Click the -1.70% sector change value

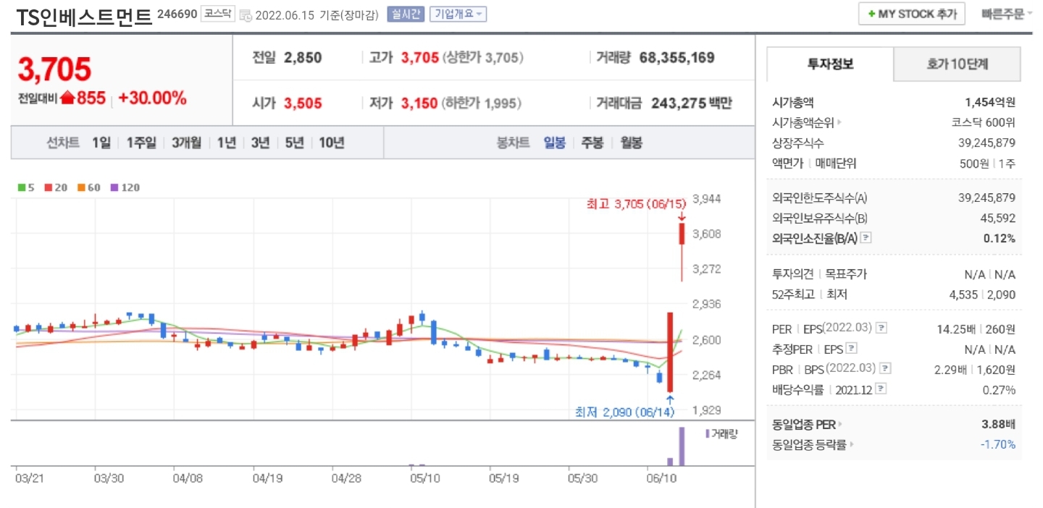998,444
